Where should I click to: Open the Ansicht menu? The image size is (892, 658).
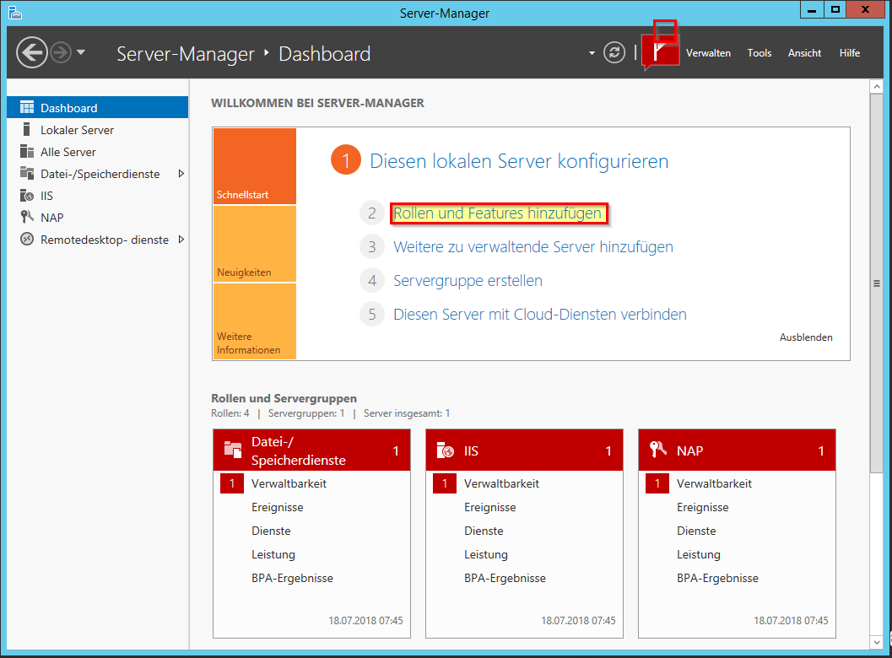[804, 53]
